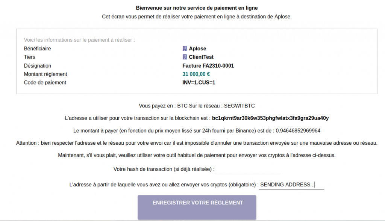Click the Tiers label
Image resolution: width=385 pixels, height=221 pixels.
30,57
